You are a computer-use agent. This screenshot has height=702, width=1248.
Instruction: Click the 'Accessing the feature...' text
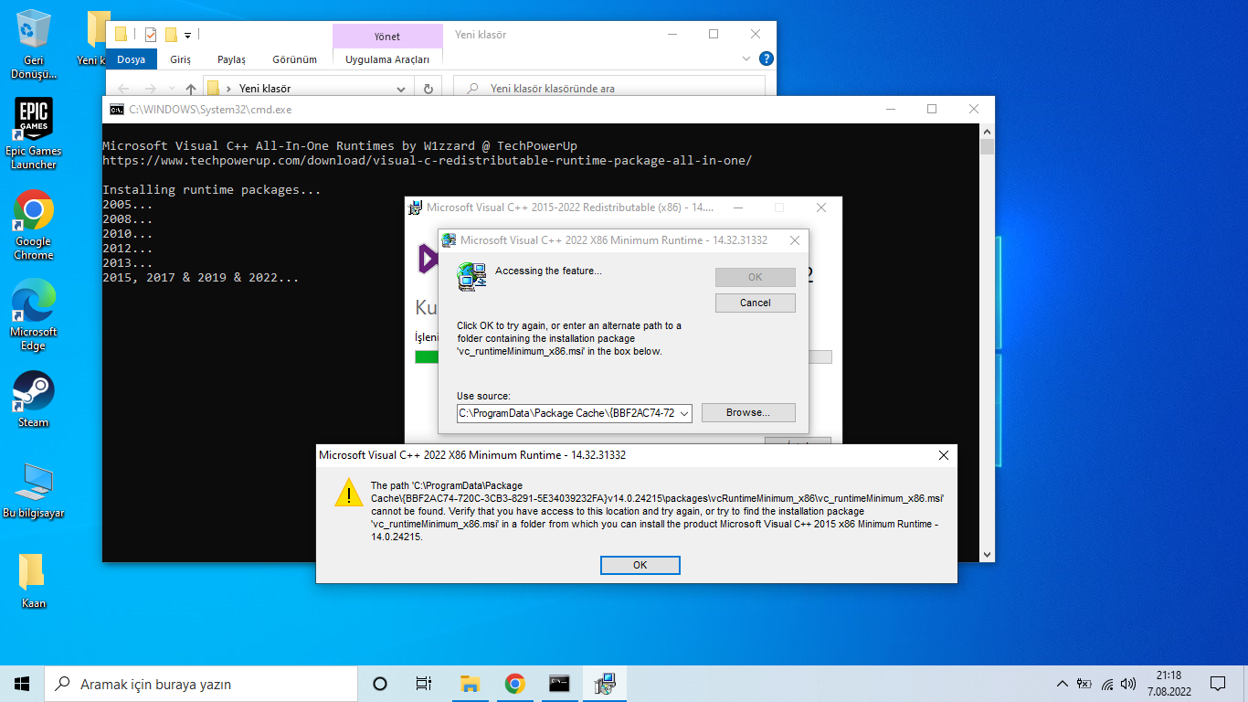tap(548, 271)
